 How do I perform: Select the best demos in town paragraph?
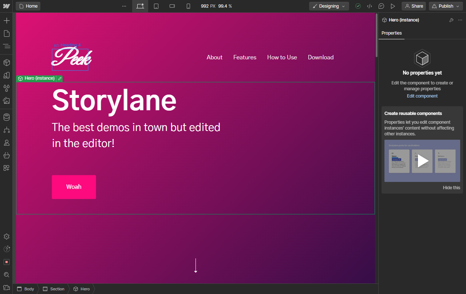click(136, 135)
